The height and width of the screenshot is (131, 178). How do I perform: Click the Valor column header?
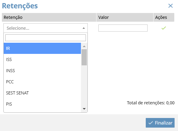click(x=125, y=17)
